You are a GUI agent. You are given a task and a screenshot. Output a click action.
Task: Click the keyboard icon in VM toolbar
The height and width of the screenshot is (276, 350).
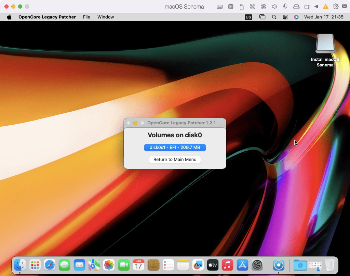(220, 7)
